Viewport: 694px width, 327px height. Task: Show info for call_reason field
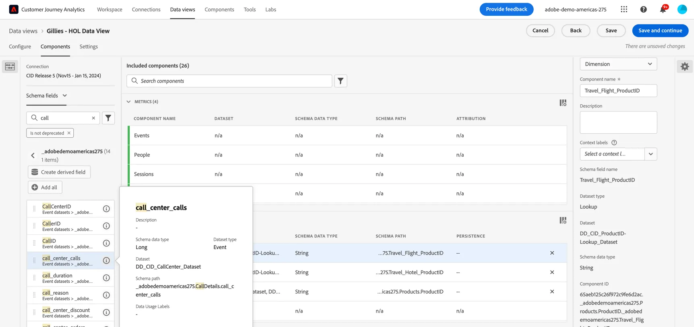(x=106, y=295)
